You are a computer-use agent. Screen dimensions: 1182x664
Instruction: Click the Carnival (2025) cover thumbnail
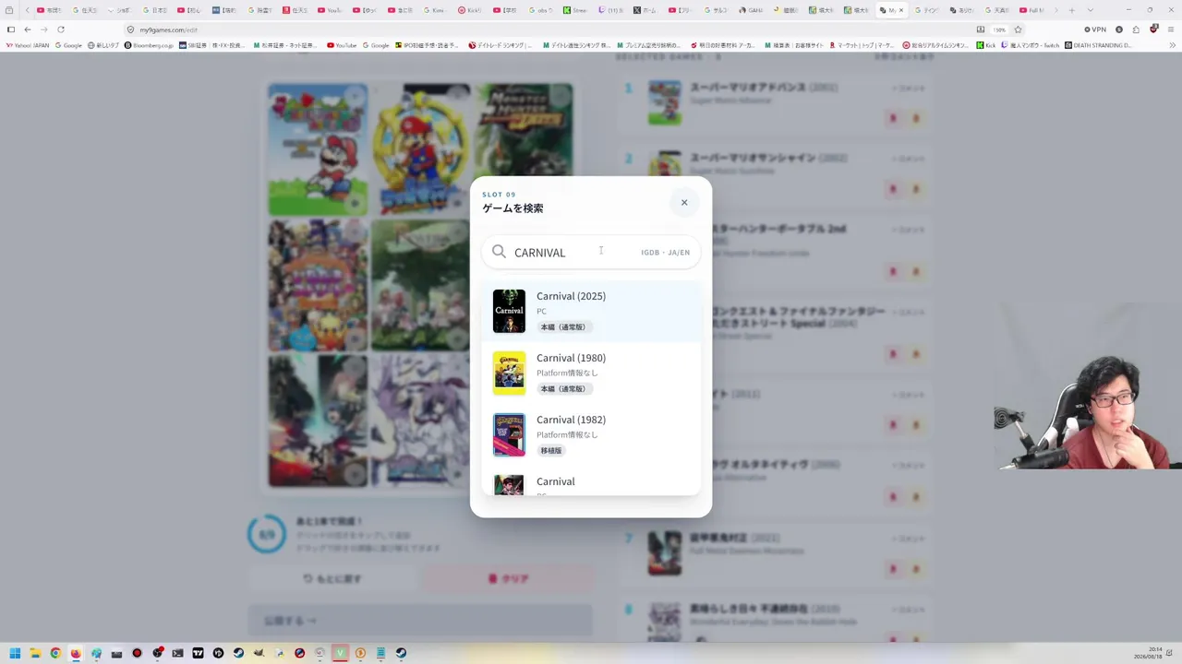tap(509, 311)
